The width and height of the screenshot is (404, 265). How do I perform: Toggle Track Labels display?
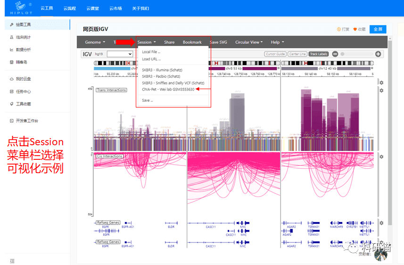319,54
